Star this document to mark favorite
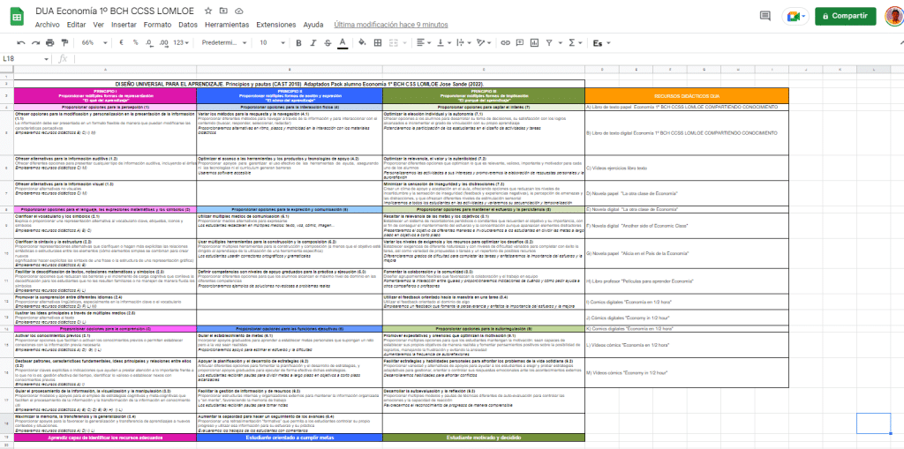 pyautogui.click(x=207, y=11)
